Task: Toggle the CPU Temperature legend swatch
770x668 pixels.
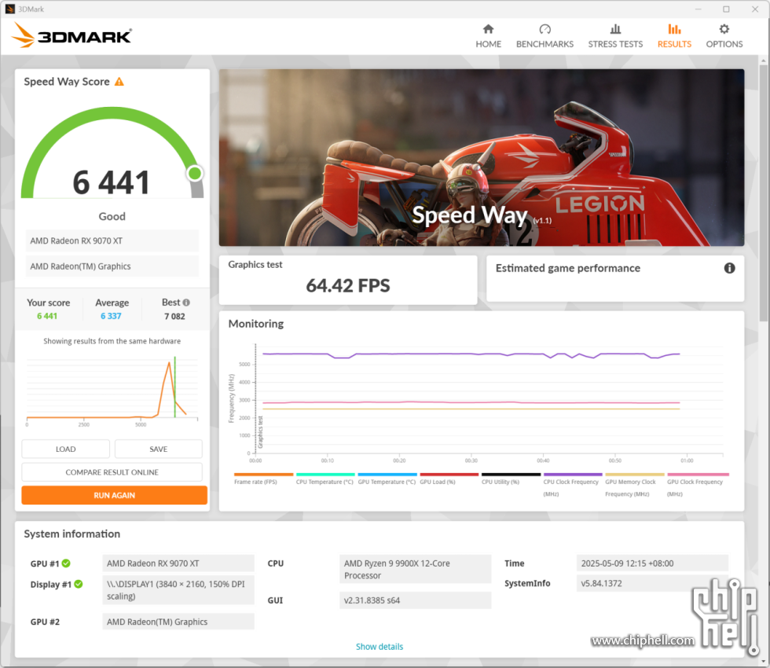Action: 325,475
